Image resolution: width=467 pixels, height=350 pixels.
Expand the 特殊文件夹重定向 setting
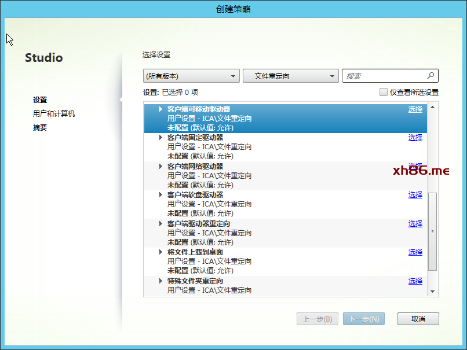pos(161,281)
